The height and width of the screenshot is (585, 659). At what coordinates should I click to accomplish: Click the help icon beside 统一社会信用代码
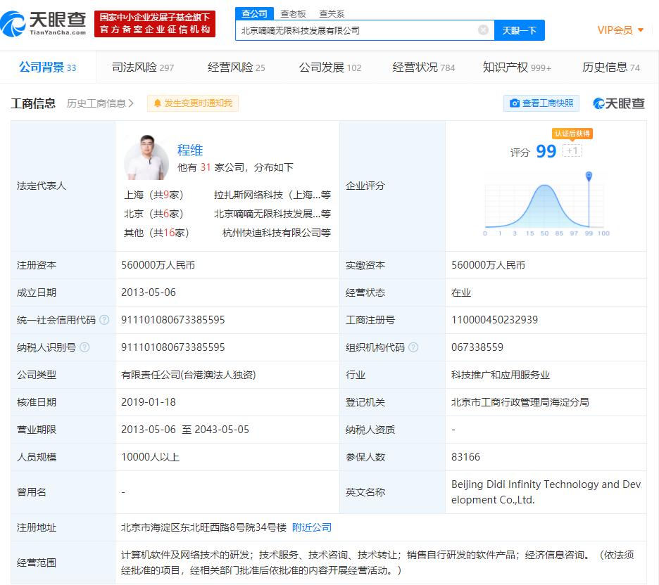tap(104, 320)
